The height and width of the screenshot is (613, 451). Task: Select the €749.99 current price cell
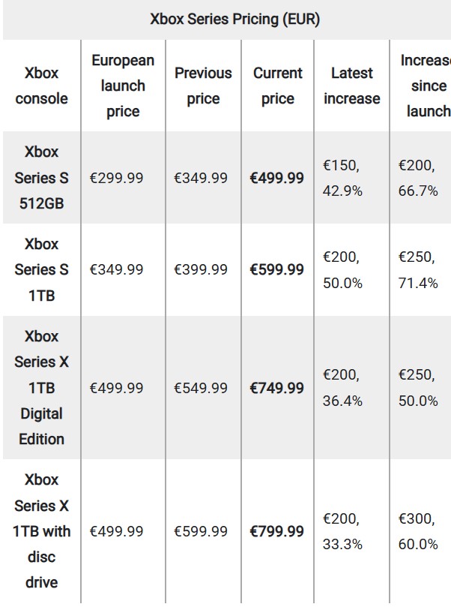point(277,388)
